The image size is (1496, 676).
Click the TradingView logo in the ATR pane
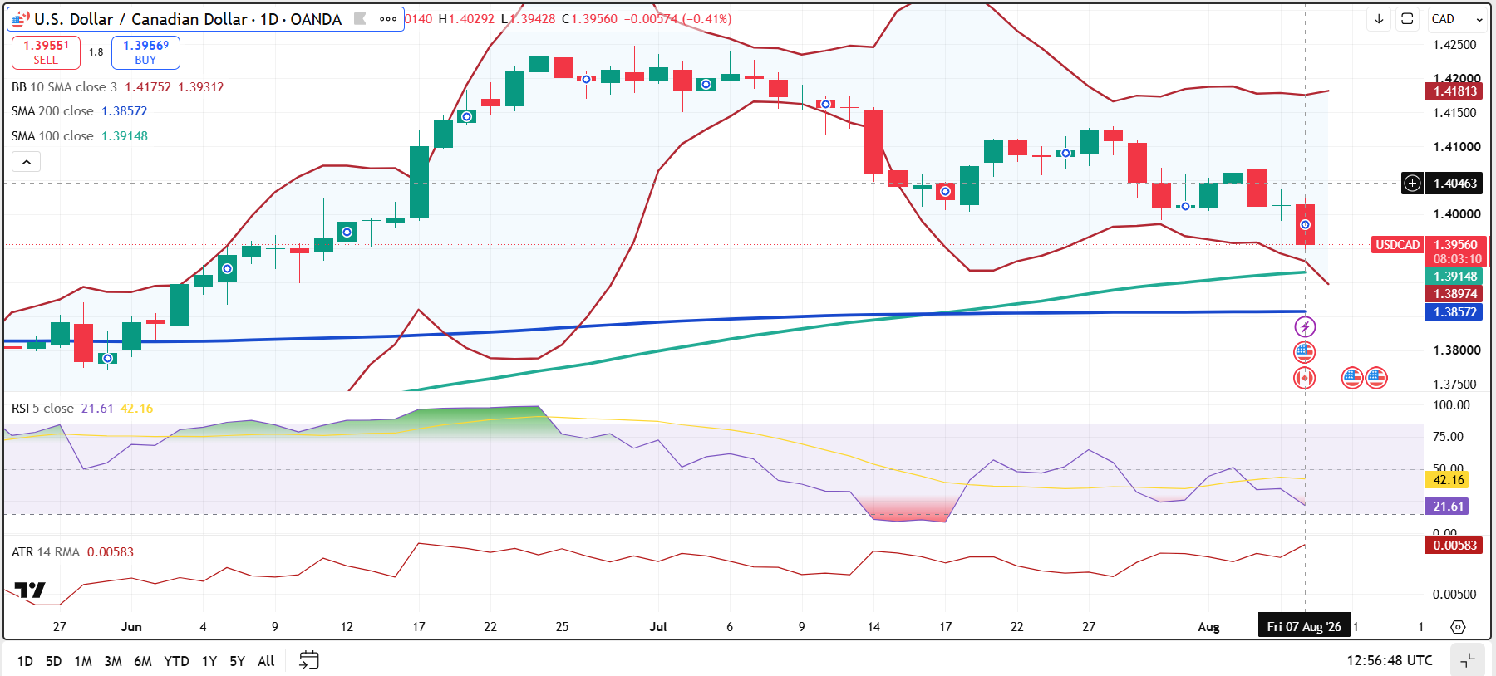30,590
